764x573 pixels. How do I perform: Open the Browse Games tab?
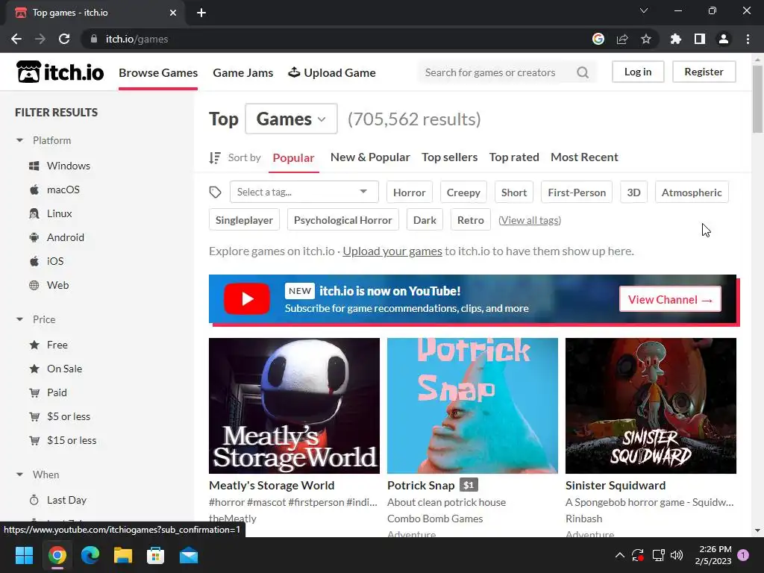[x=158, y=72]
